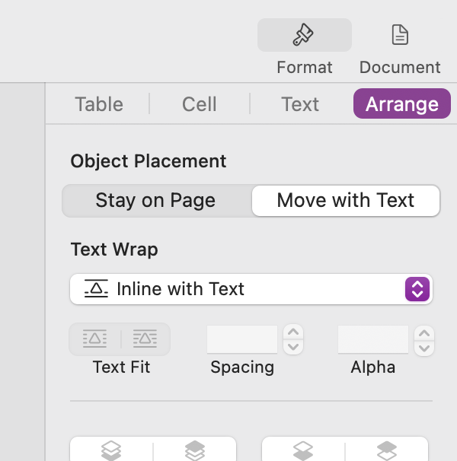Click the Forward single-layer icon
The image size is (457, 461).
pos(387,450)
